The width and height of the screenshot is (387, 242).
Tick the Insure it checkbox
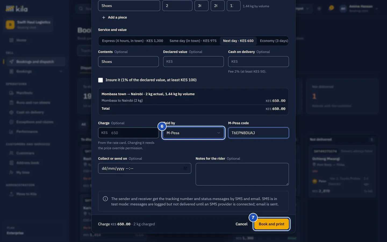pos(101,80)
